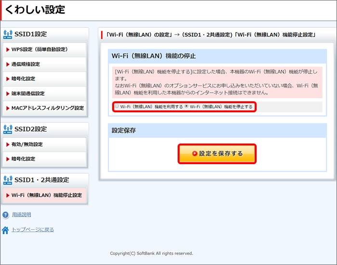Click the 設定保存 section heading
Image resolution: width=337 pixels, height=265 pixels.
pos(124,131)
